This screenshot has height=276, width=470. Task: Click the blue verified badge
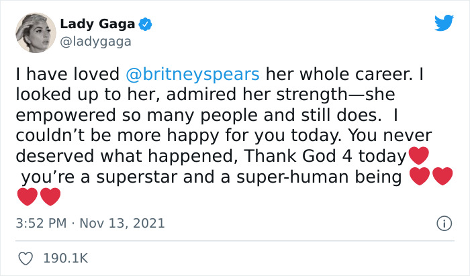146,25
